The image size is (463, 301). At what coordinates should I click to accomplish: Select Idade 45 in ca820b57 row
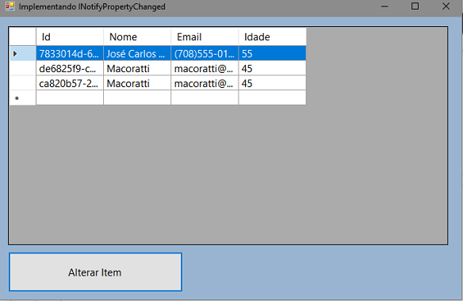tap(272, 83)
